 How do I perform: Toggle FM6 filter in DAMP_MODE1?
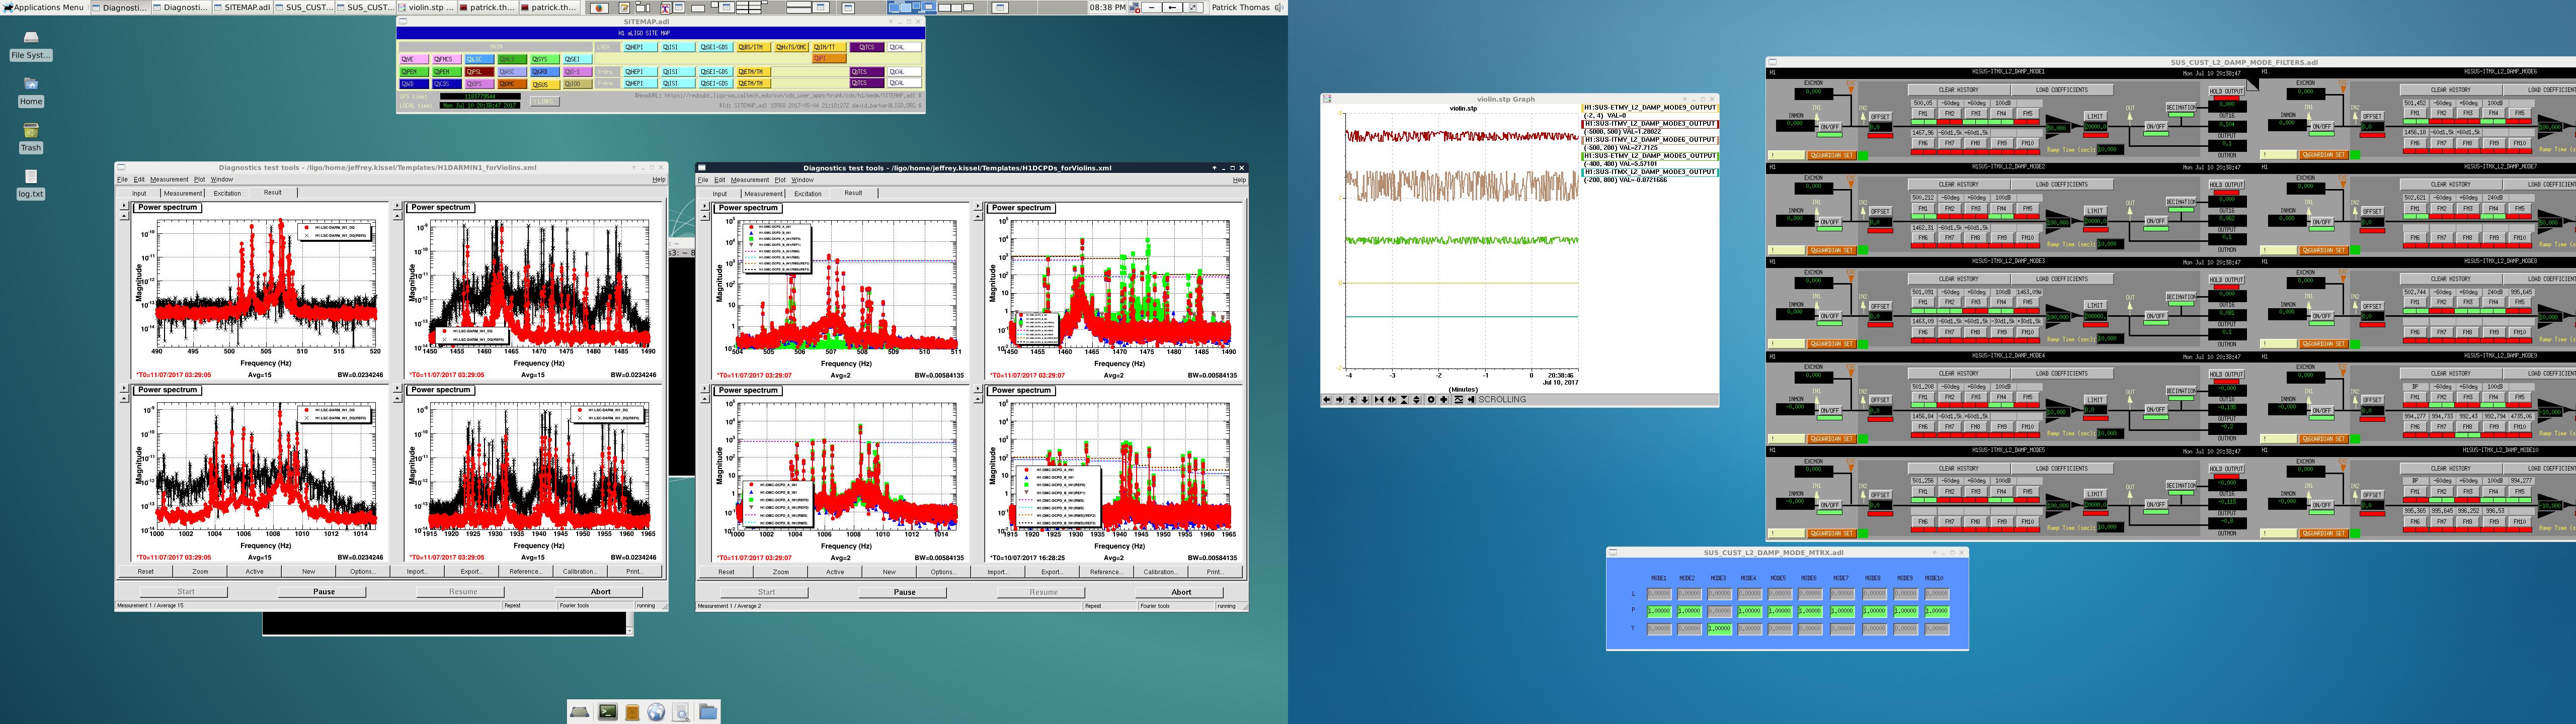(x=1923, y=143)
